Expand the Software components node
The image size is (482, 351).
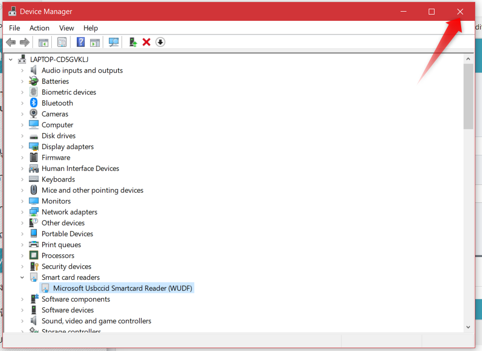tap(22, 299)
